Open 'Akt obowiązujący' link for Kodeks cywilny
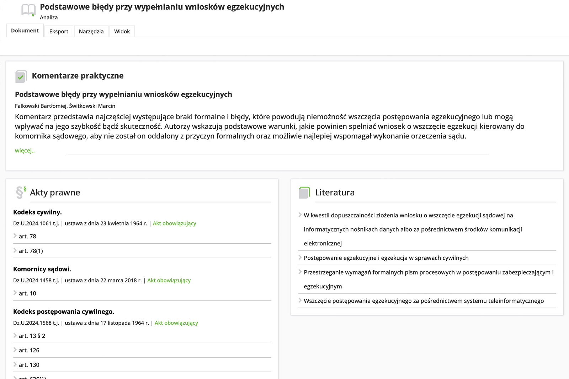569x379 pixels. [x=174, y=223]
